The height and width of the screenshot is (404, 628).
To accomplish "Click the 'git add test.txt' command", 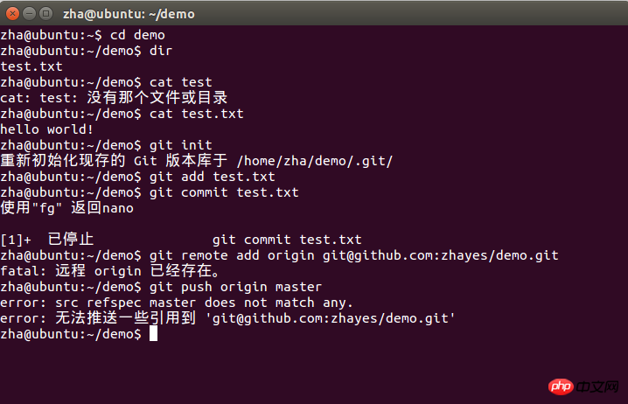I will [213, 177].
